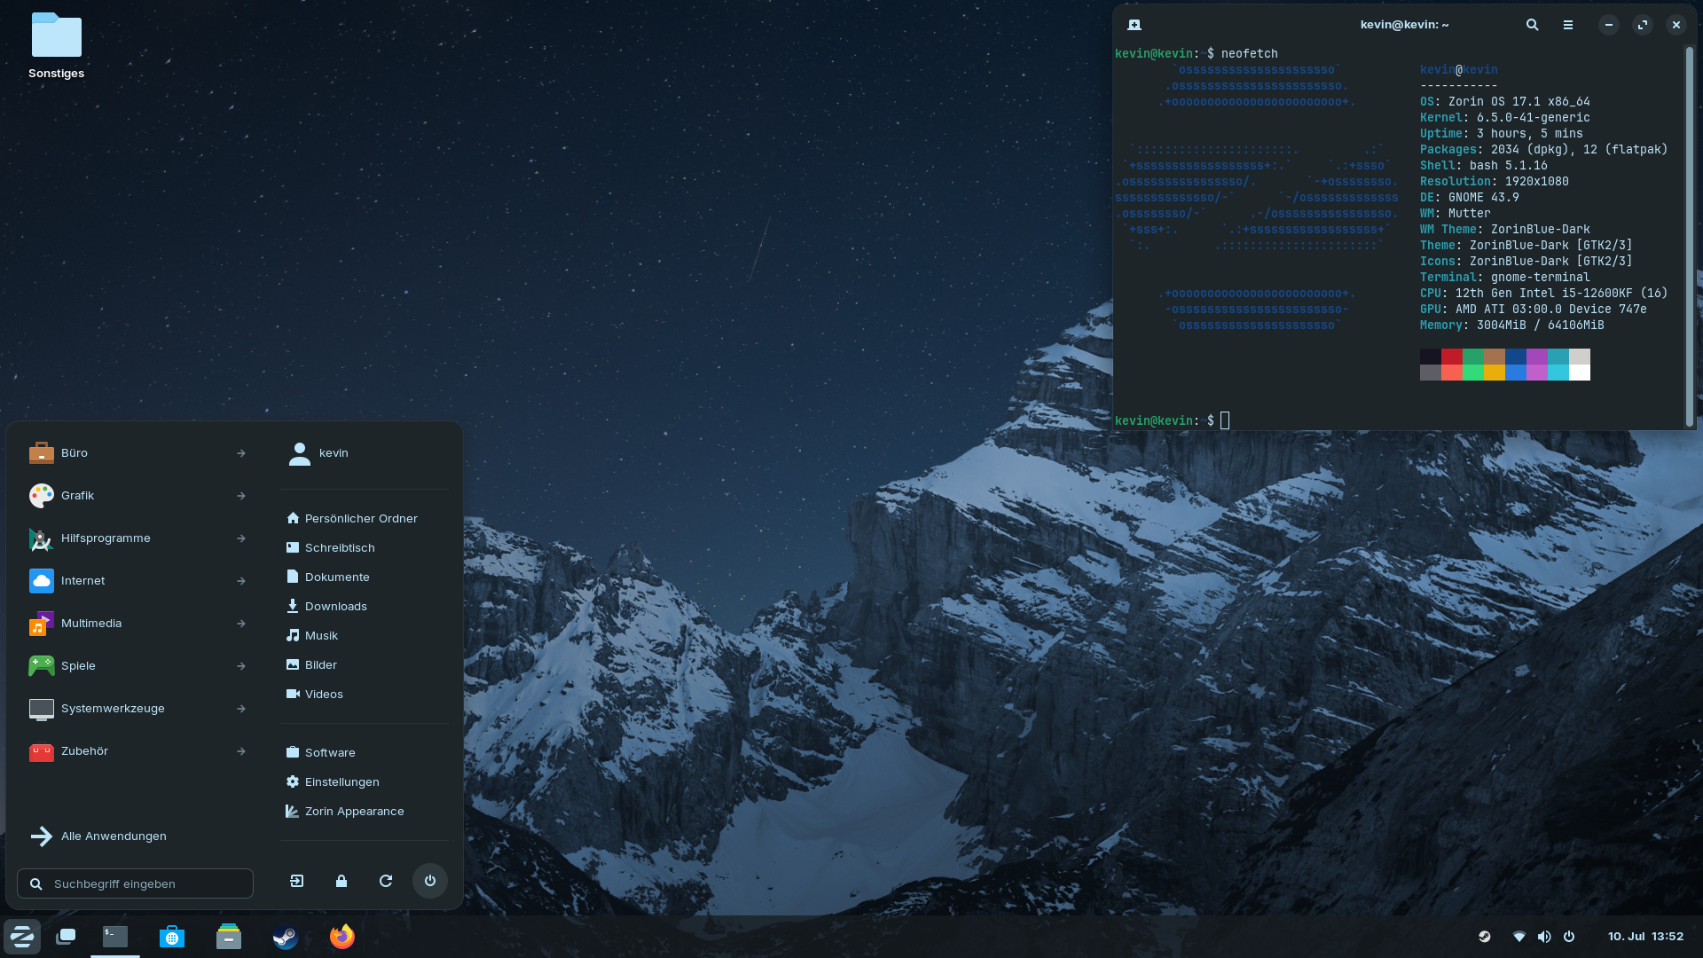This screenshot has width=1703, height=958.
Task: Click Alle Anwendungen
Action: pyautogui.click(x=114, y=836)
